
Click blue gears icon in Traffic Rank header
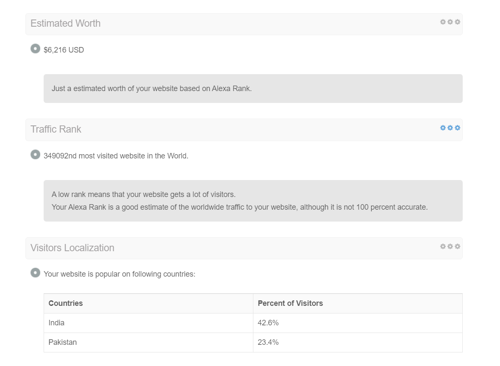450,128
